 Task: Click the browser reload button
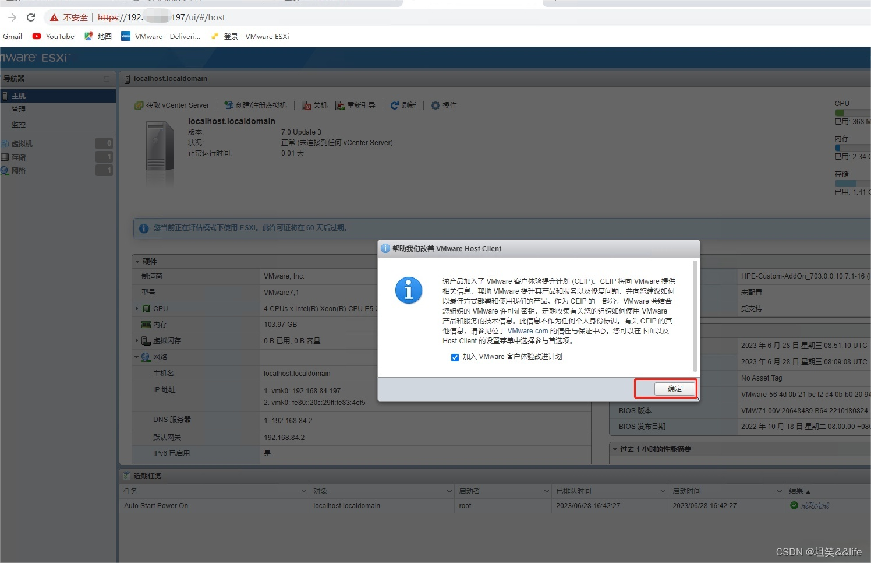tap(31, 17)
